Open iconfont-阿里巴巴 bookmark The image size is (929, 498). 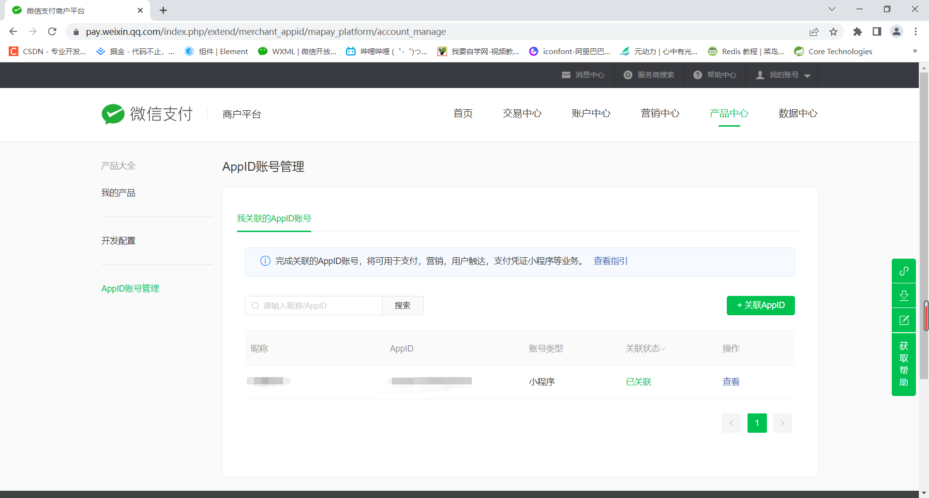(569, 51)
